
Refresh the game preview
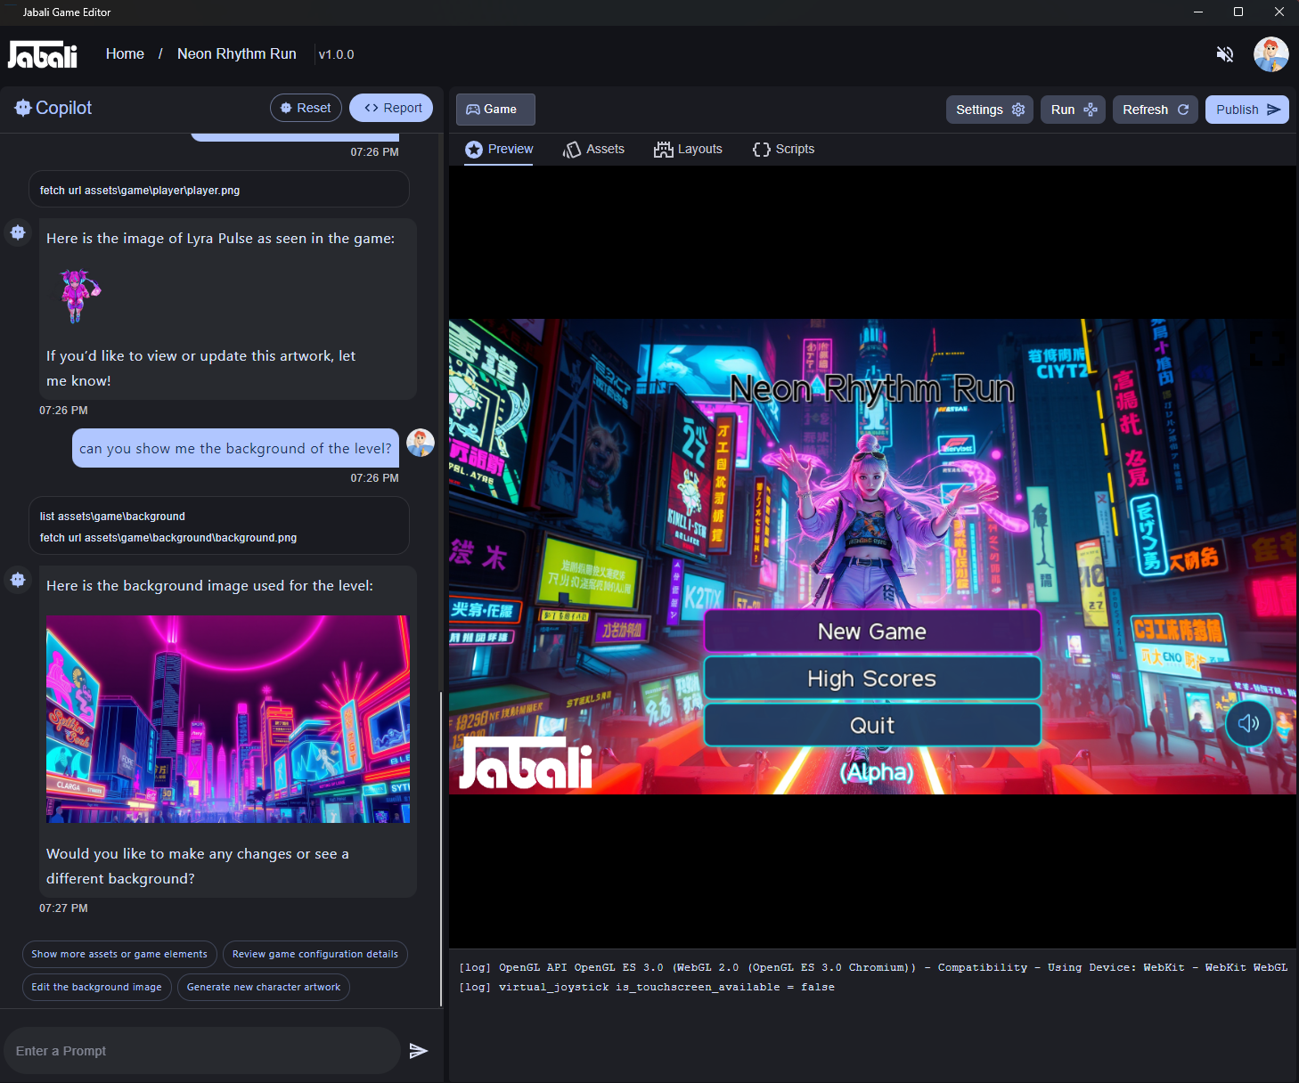click(x=1156, y=110)
